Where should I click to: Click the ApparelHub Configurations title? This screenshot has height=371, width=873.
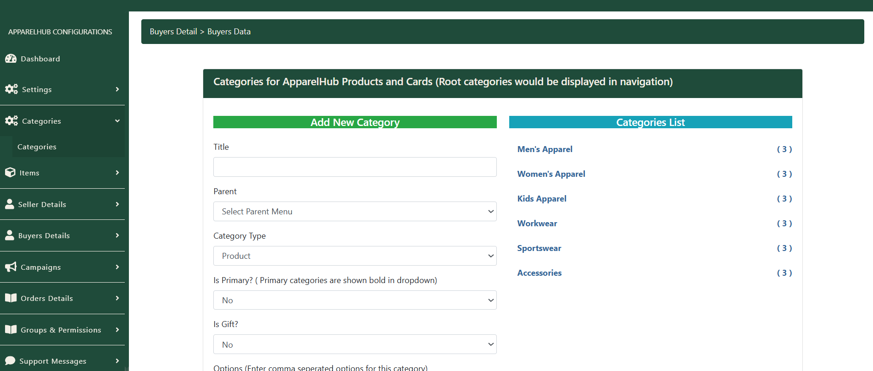60,32
